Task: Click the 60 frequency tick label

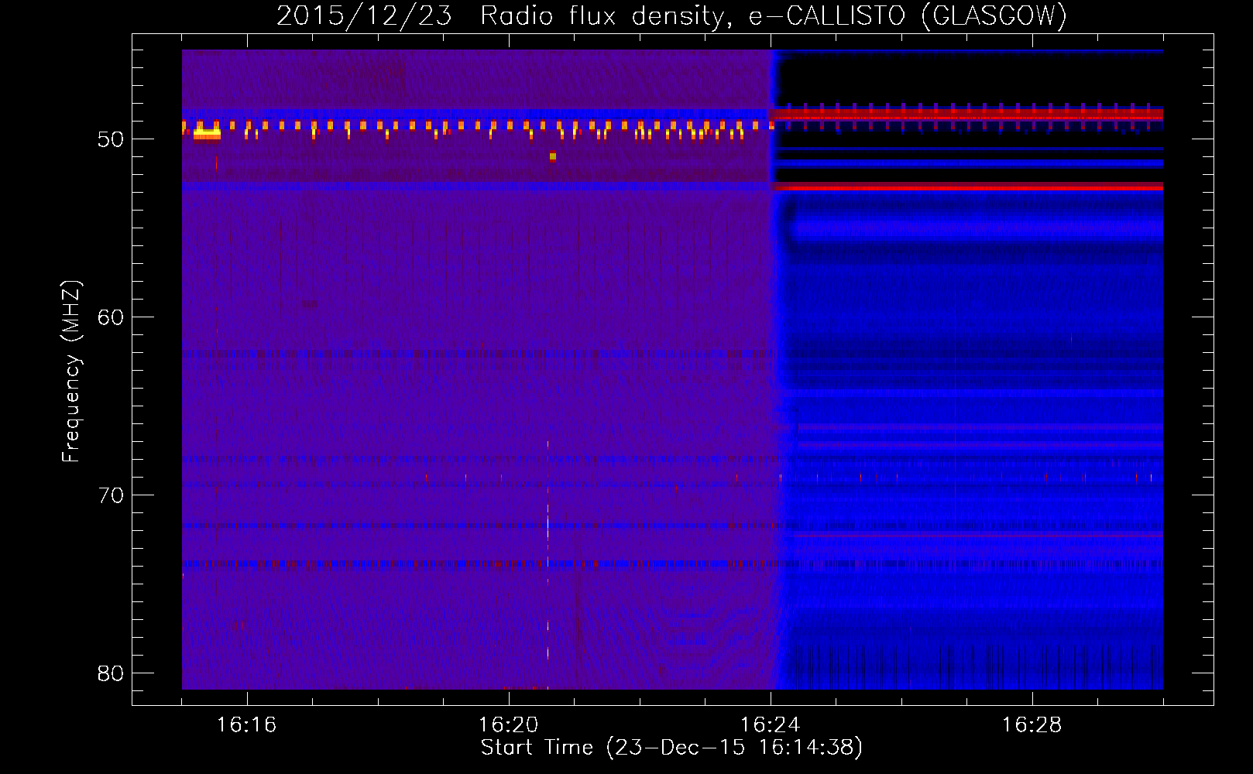Action: pyautogui.click(x=111, y=317)
